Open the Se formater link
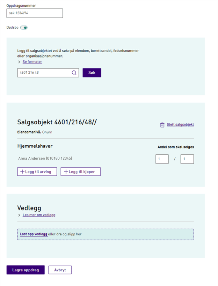Image resolution: width=218 pixels, height=286 pixels. click(32, 62)
